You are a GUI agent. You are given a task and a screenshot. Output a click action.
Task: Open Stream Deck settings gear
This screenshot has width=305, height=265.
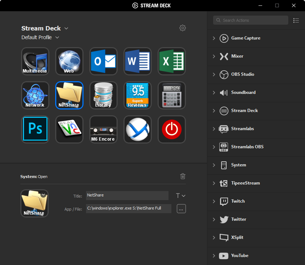pyautogui.click(x=183, y=28)
